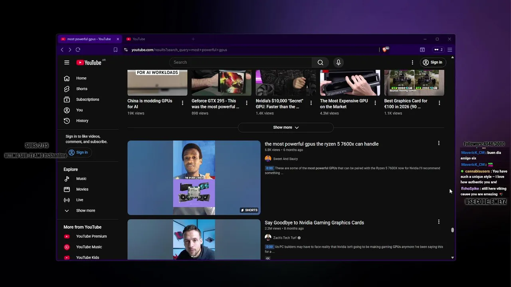
Task: Open options for ryzen 5 7600x video
Action: point(439,143)
